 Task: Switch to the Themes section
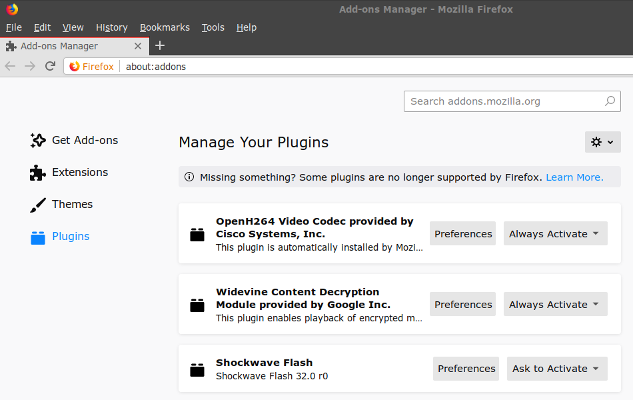[x=72, y=204]
